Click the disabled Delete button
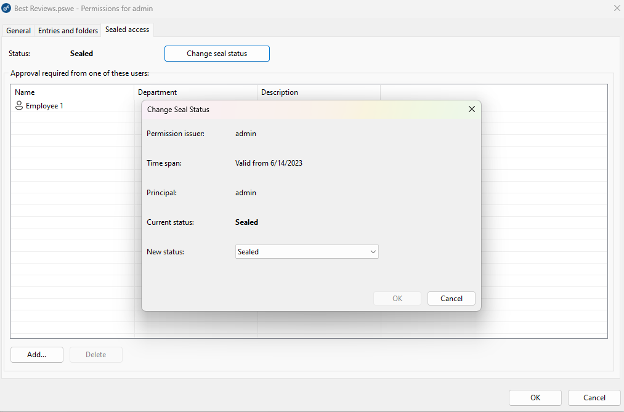Viewport: 624px width, 412px height. point(95,355)
